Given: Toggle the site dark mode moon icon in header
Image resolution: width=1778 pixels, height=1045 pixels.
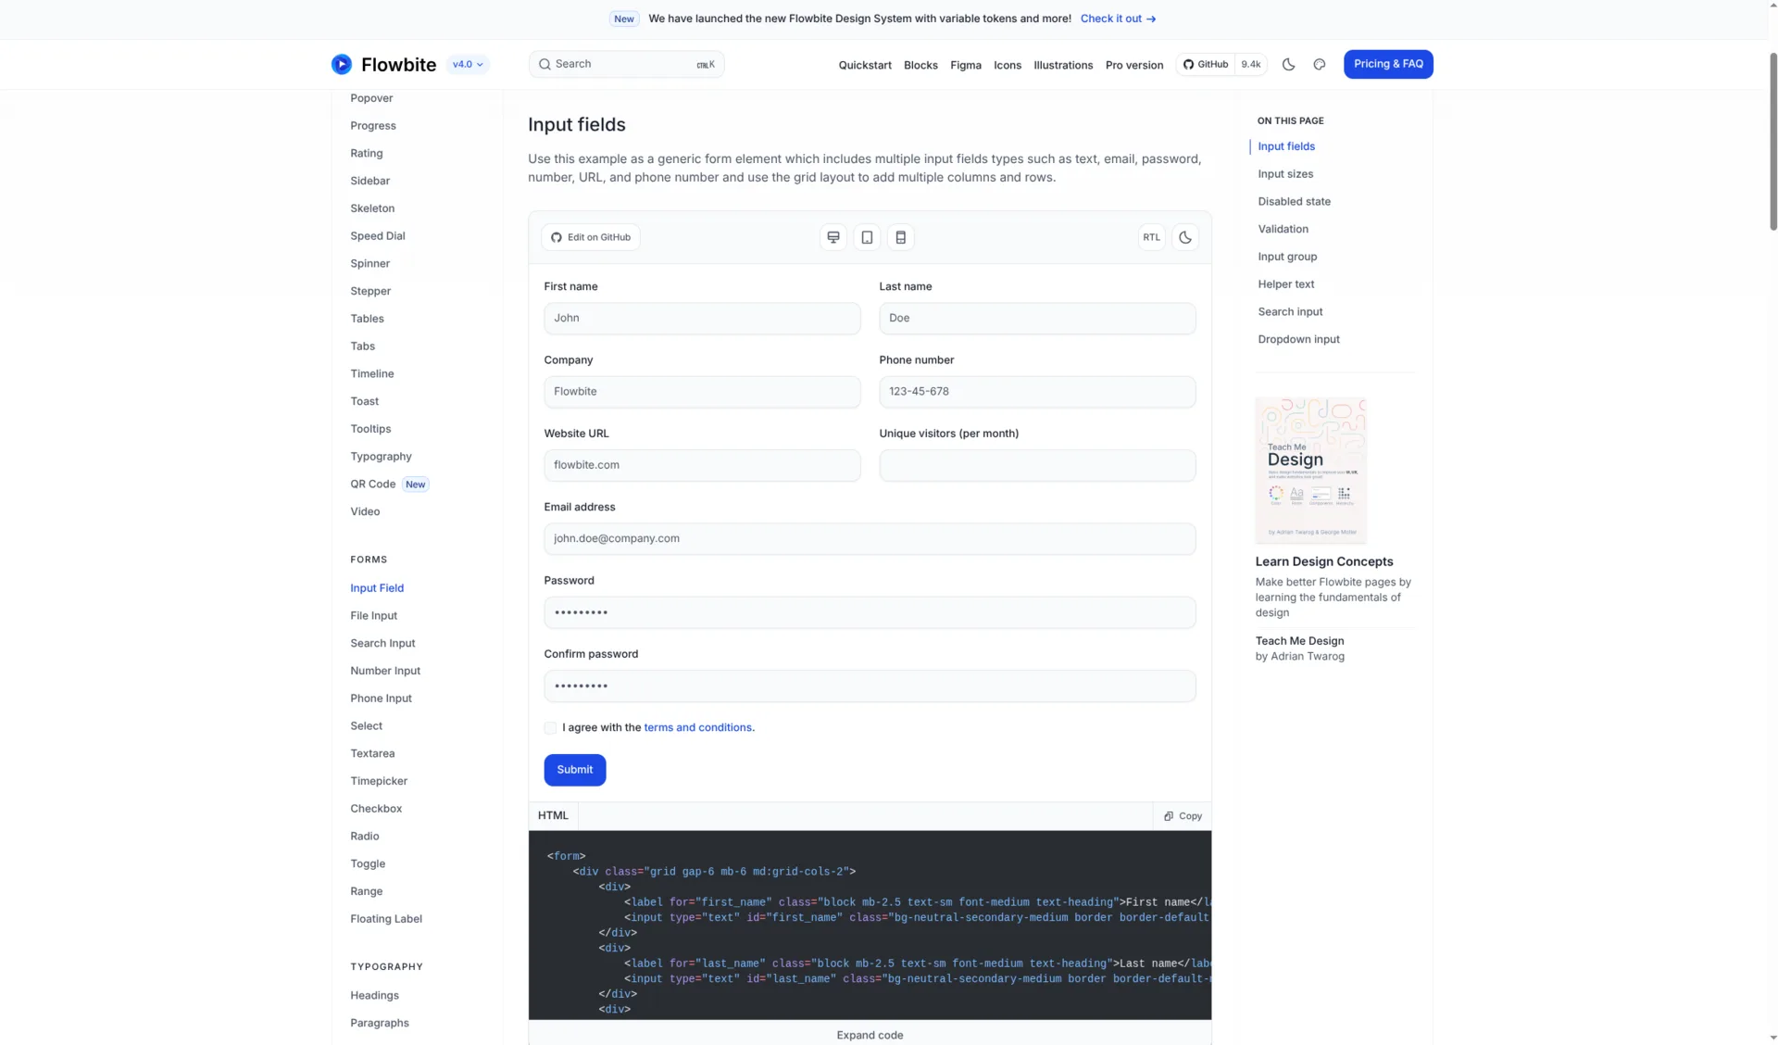Looking at the screenshot, I should [1288, 64].
